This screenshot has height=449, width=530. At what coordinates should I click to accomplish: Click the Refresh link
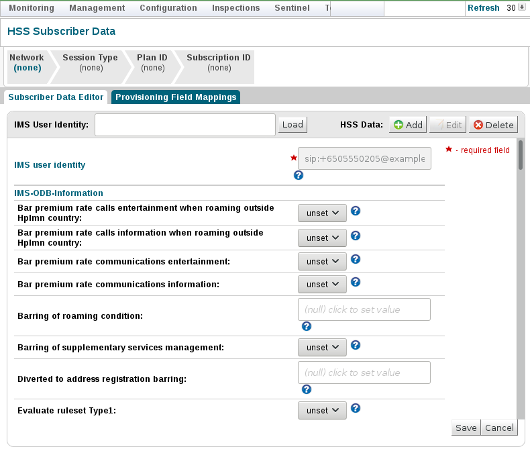(483, 8)
